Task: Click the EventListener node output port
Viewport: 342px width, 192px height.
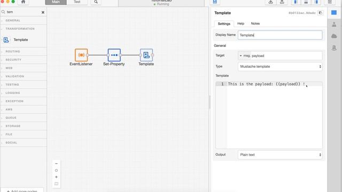Action: tap(87, 55)
